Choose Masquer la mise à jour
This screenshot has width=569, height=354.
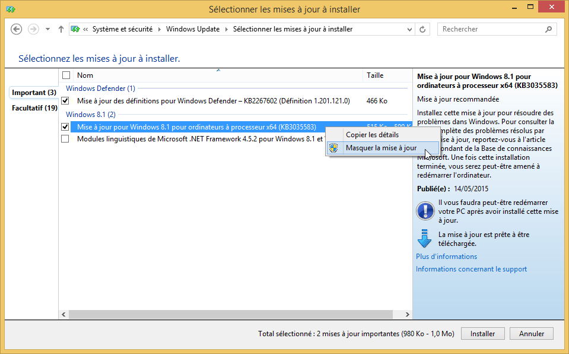coord(382,148)
